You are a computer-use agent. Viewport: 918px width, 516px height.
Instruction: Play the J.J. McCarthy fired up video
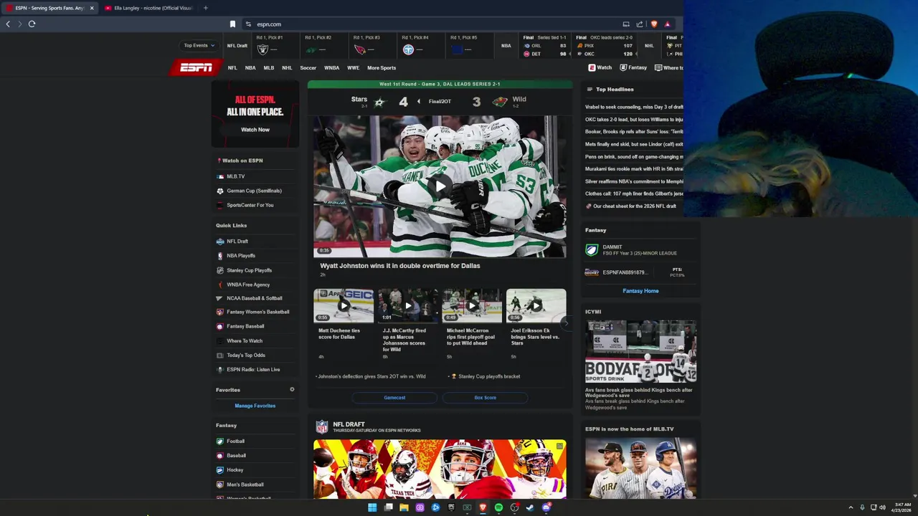(408, 306)
